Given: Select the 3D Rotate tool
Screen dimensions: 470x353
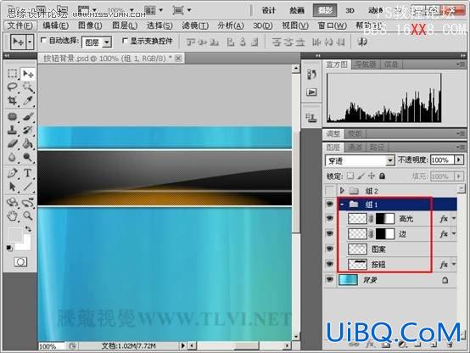Looking at the screenshot, I should 12,203.
